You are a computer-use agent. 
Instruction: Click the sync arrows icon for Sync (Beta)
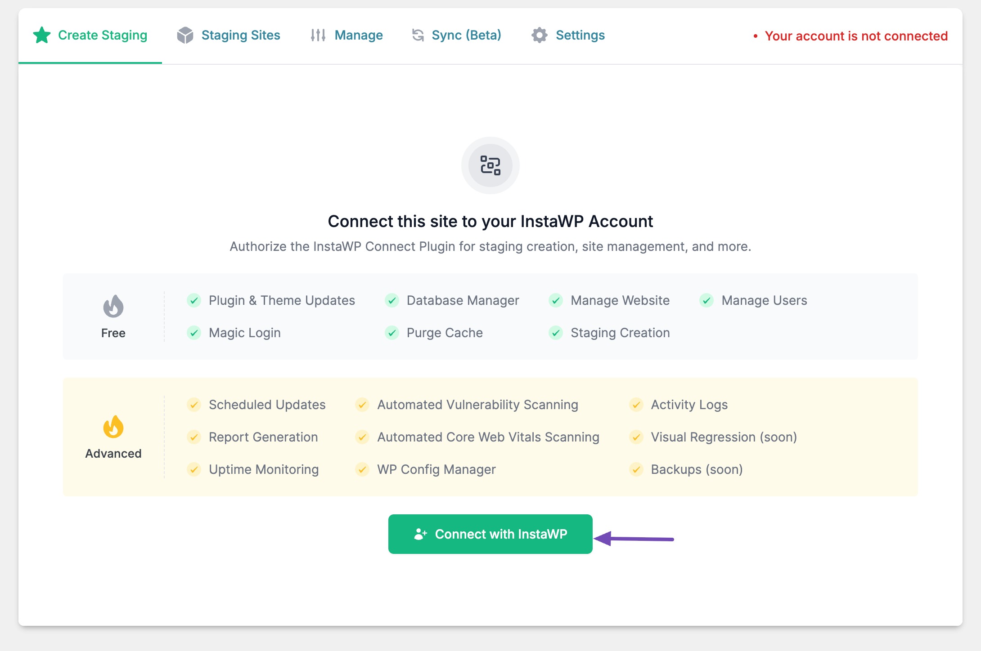click(418, 35)
